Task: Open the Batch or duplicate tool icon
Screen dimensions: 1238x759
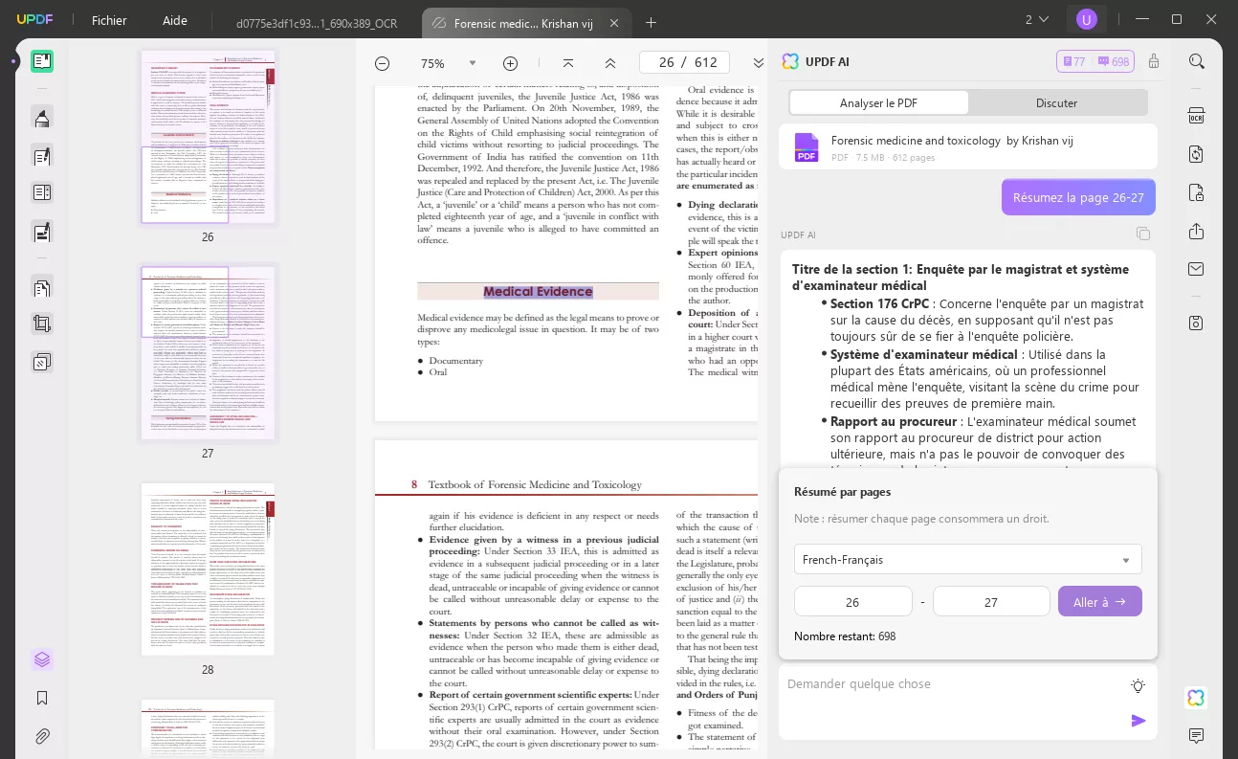Action: point(41,362)
